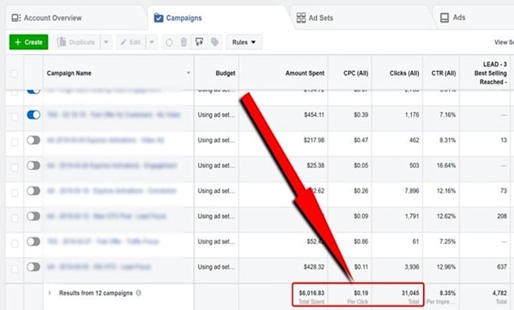
Task: Click Using ad set budget in $217.98 row
Action: (x=216, y=140)
